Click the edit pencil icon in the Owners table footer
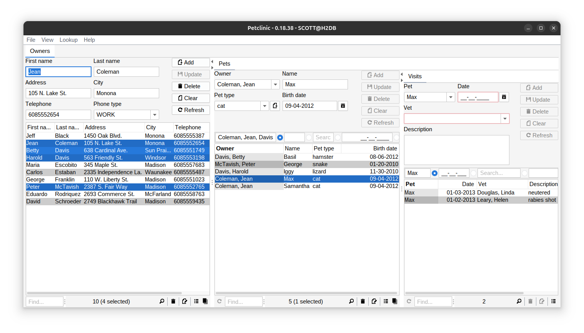The width and height of the screenshot is (584, 333). pyautogui.click(x=185, y=302)
